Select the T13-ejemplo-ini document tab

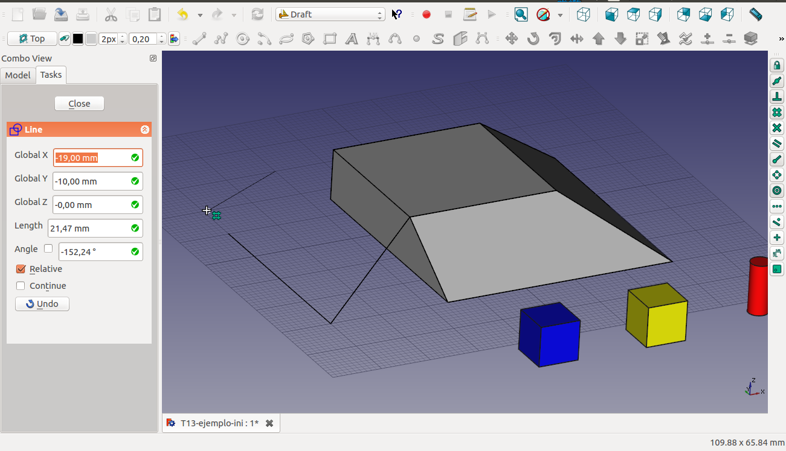point(220,423)
